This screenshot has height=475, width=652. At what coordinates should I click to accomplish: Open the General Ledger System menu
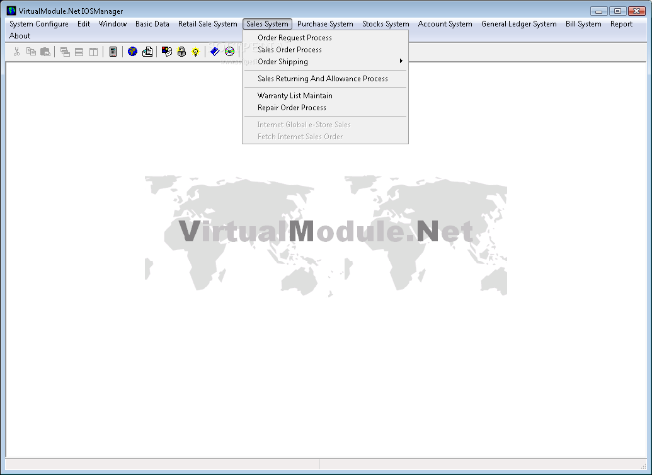pyautogui.click(x=519, y=24)
